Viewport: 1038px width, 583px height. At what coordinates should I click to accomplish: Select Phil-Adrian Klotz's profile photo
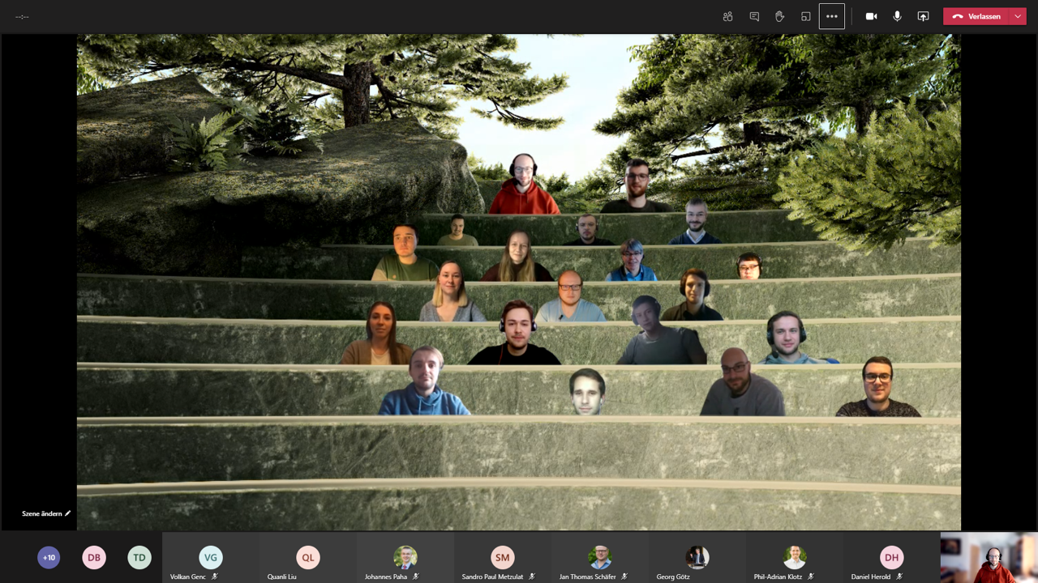point(795,557)
